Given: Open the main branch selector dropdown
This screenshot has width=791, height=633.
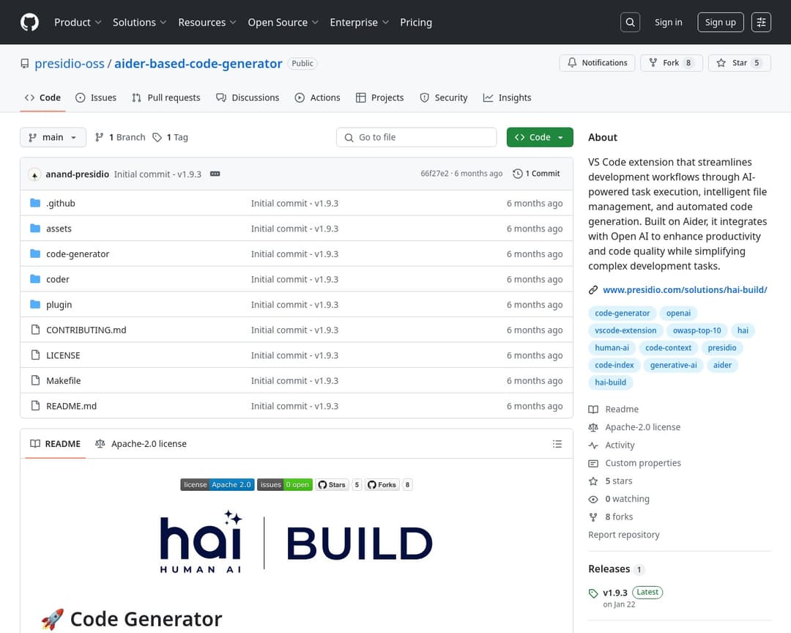Looking at the screenshot, I should 53,137.
